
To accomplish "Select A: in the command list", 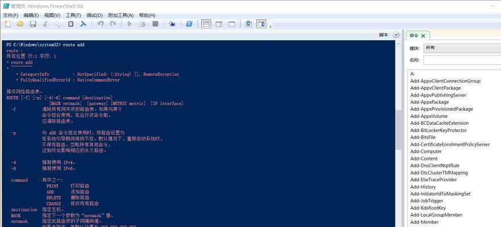I will click(412, 74).
